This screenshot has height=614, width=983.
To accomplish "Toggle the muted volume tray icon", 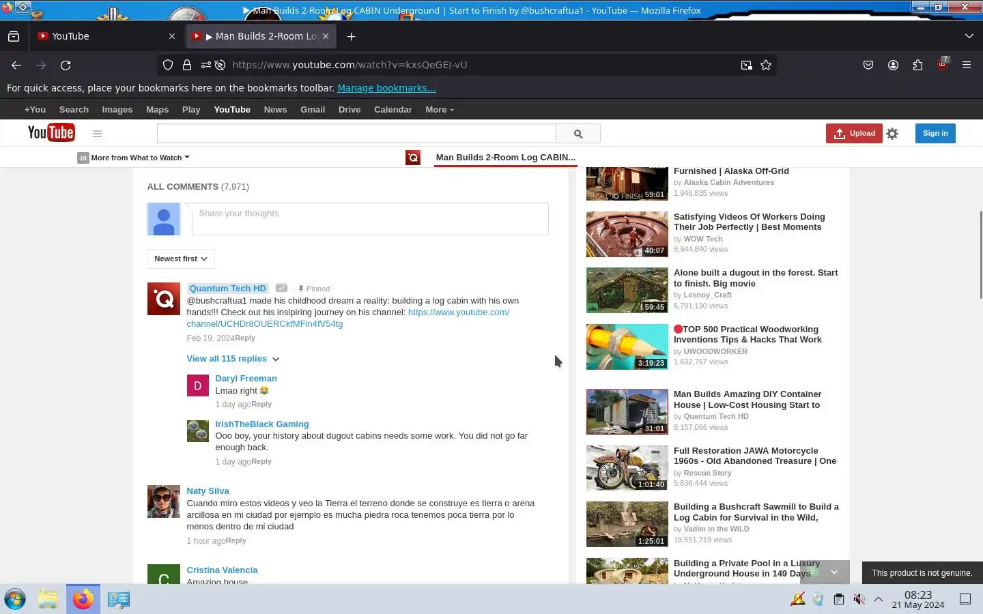I will click(859, 599).
